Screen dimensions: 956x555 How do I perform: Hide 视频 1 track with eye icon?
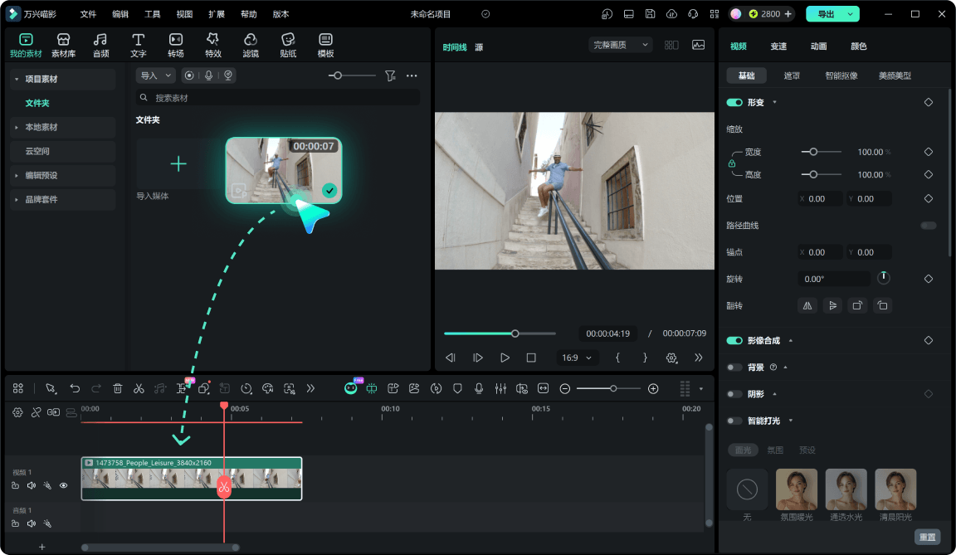[63, 485]
